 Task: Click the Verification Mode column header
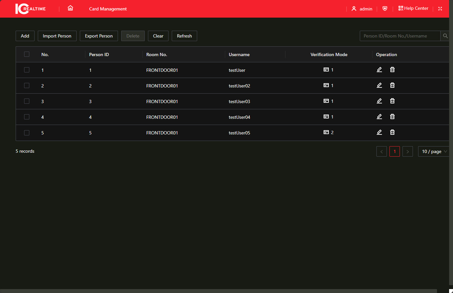[329, 54]
